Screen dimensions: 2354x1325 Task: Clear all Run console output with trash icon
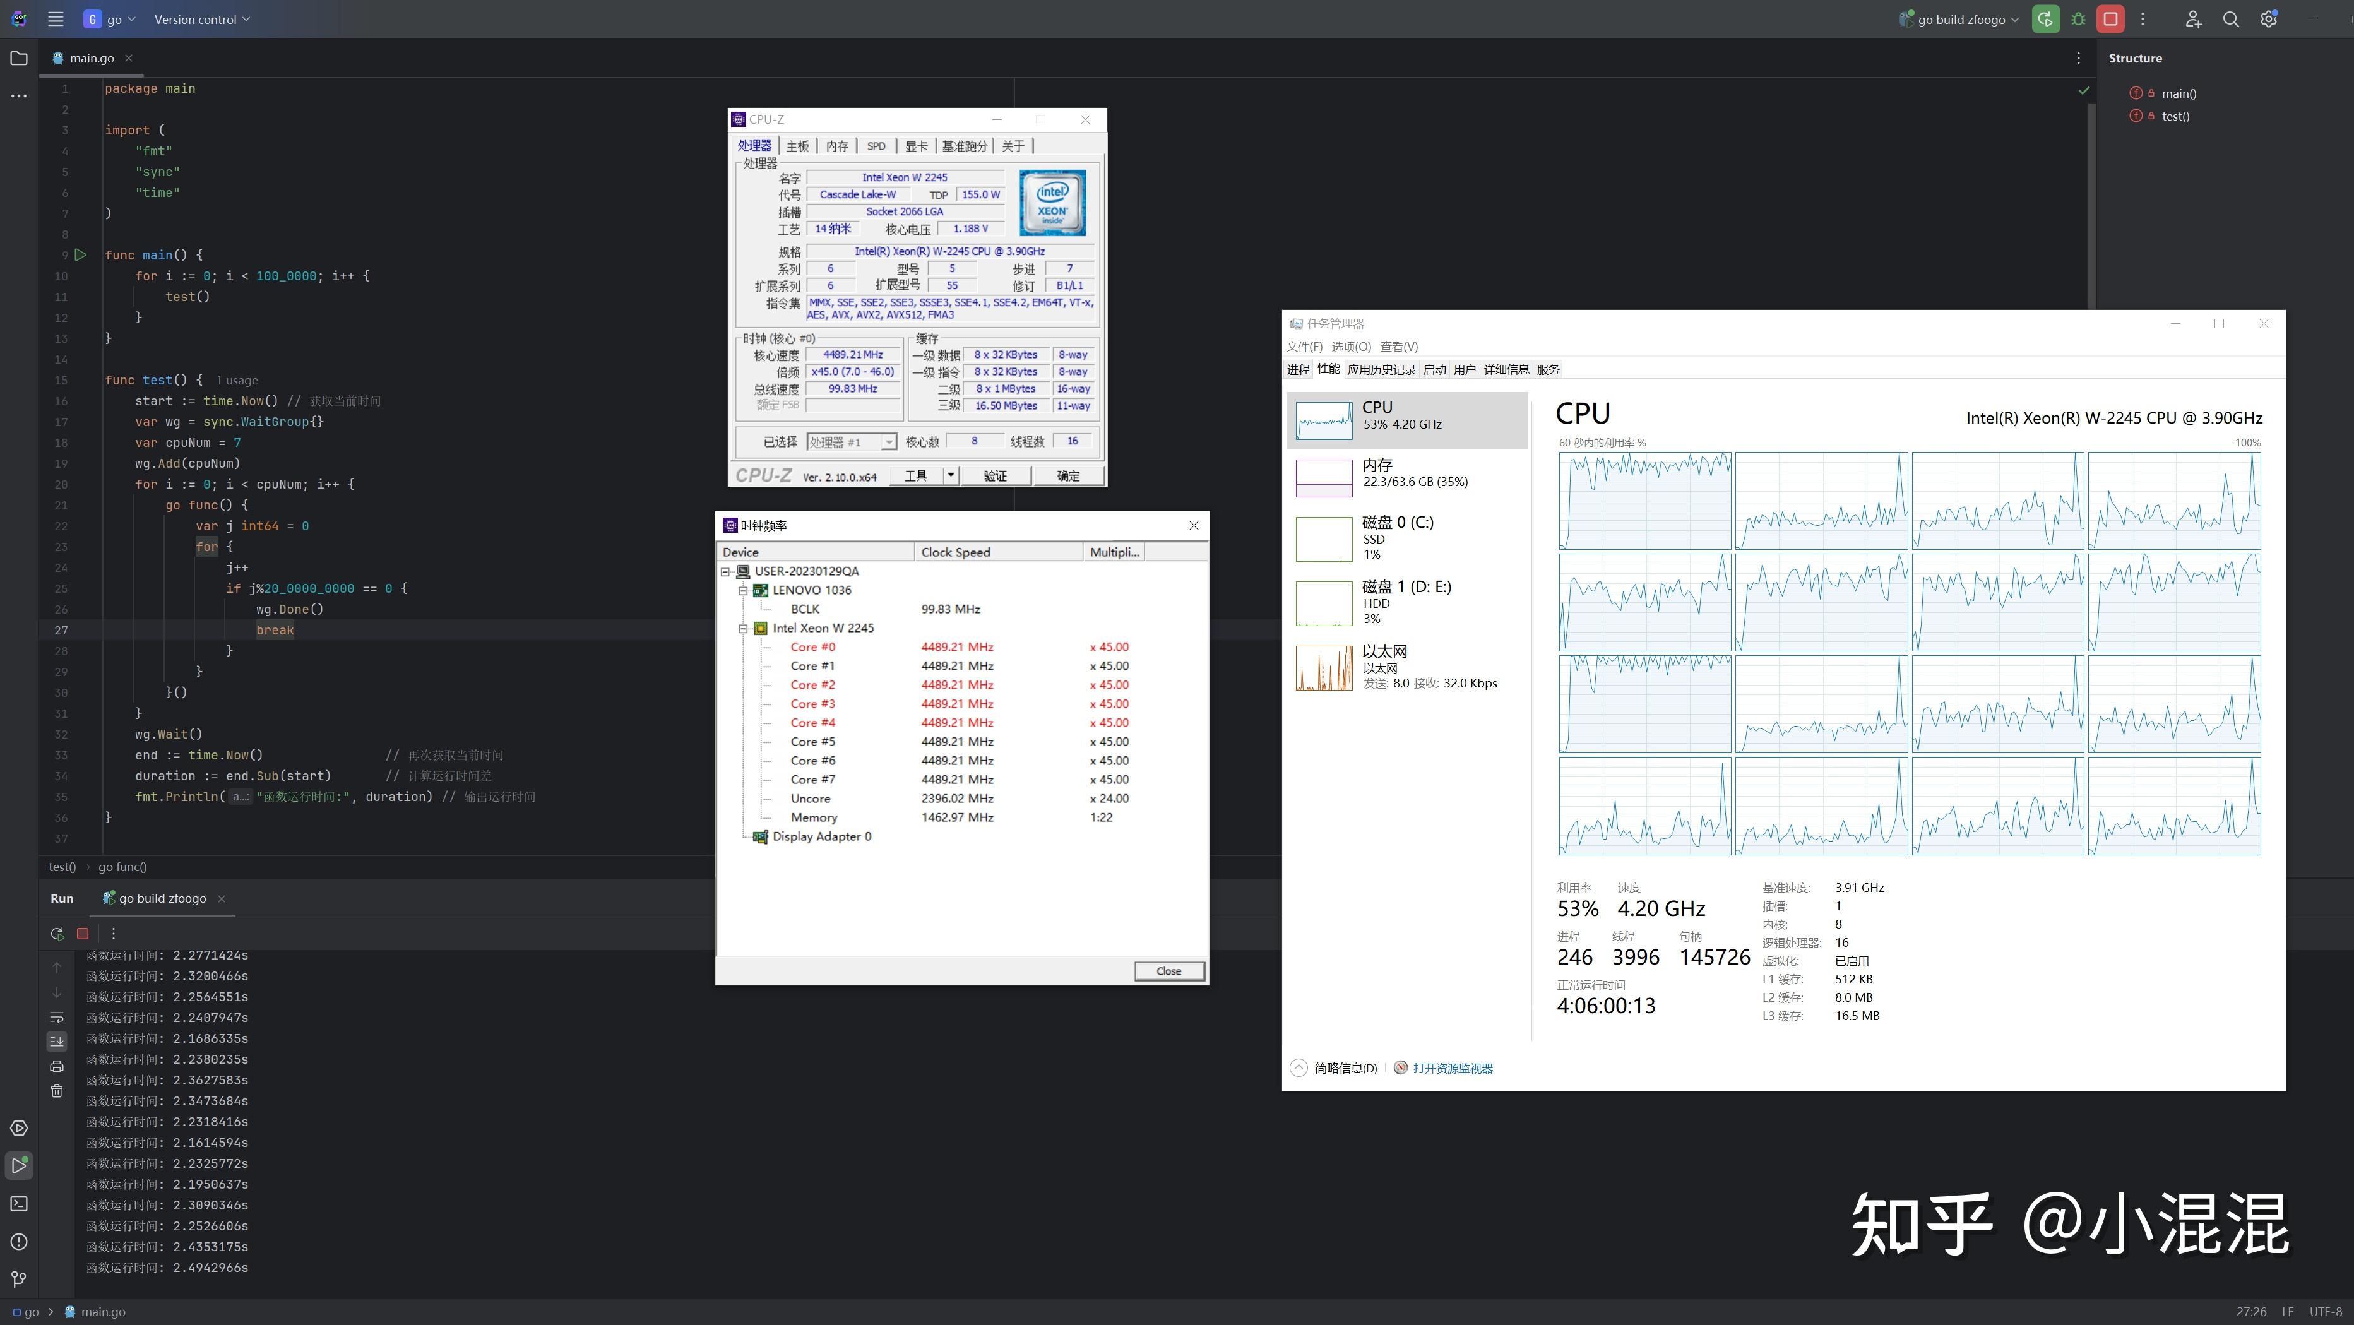pyautogui.click(x=57, y=1090)
